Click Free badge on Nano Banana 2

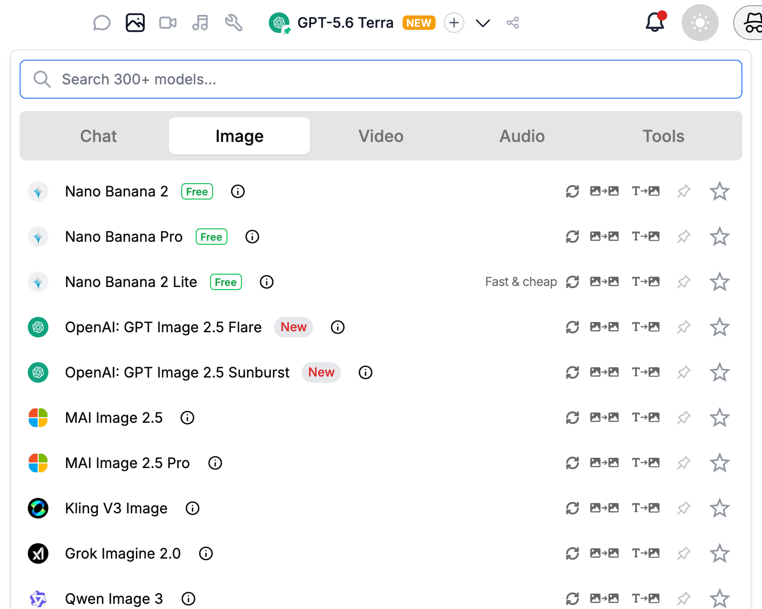click(x=197, y=191)
